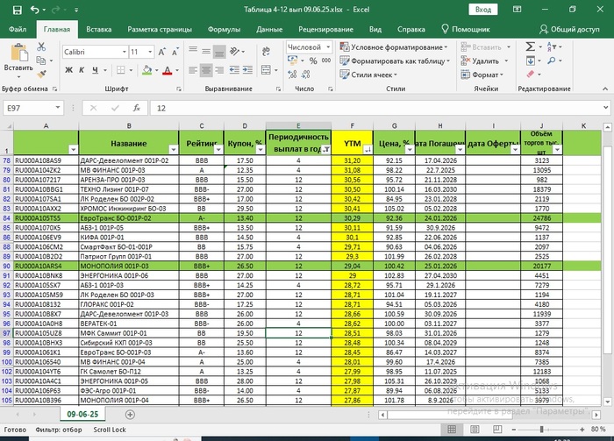Click the Помощник lightbulb search icon

(x=445, y=29)
